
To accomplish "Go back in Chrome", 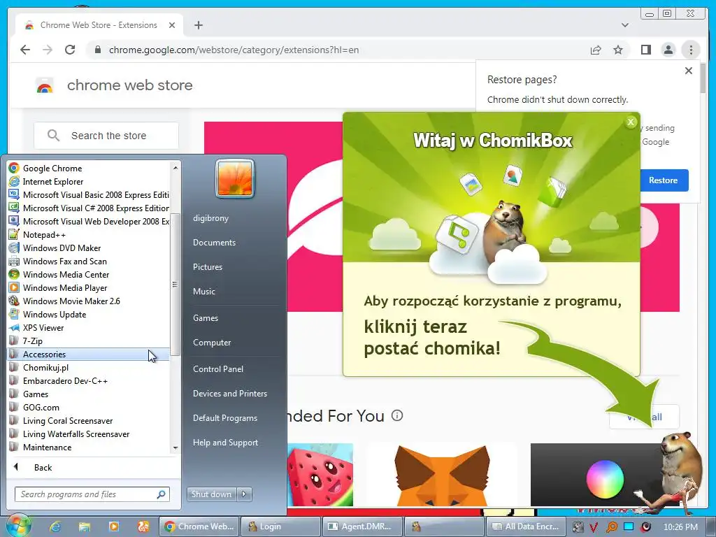I will point(25,50).
